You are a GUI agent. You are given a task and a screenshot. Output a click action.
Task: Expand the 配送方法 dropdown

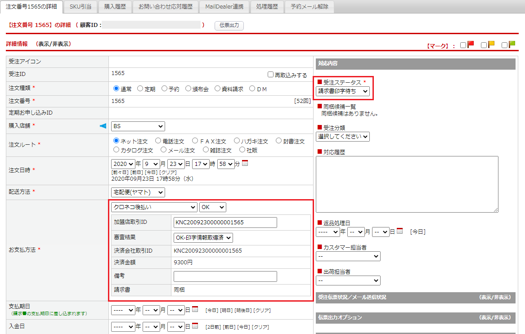pos(138,192)
